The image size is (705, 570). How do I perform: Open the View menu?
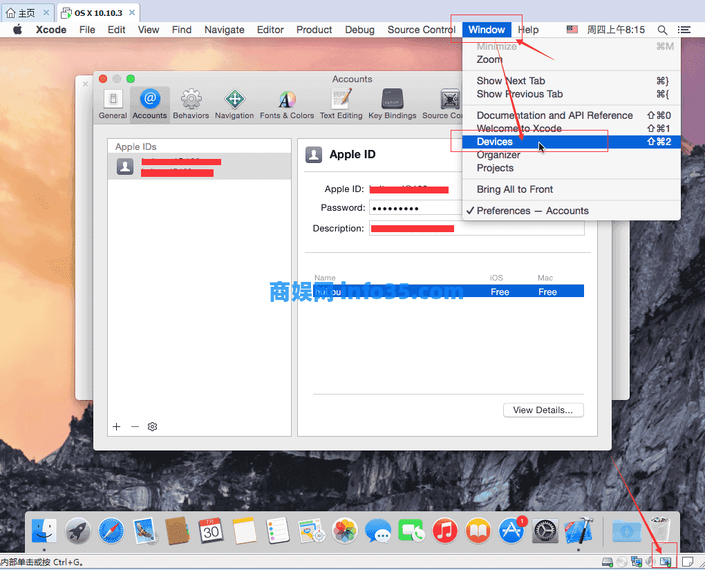coord(149,30)
